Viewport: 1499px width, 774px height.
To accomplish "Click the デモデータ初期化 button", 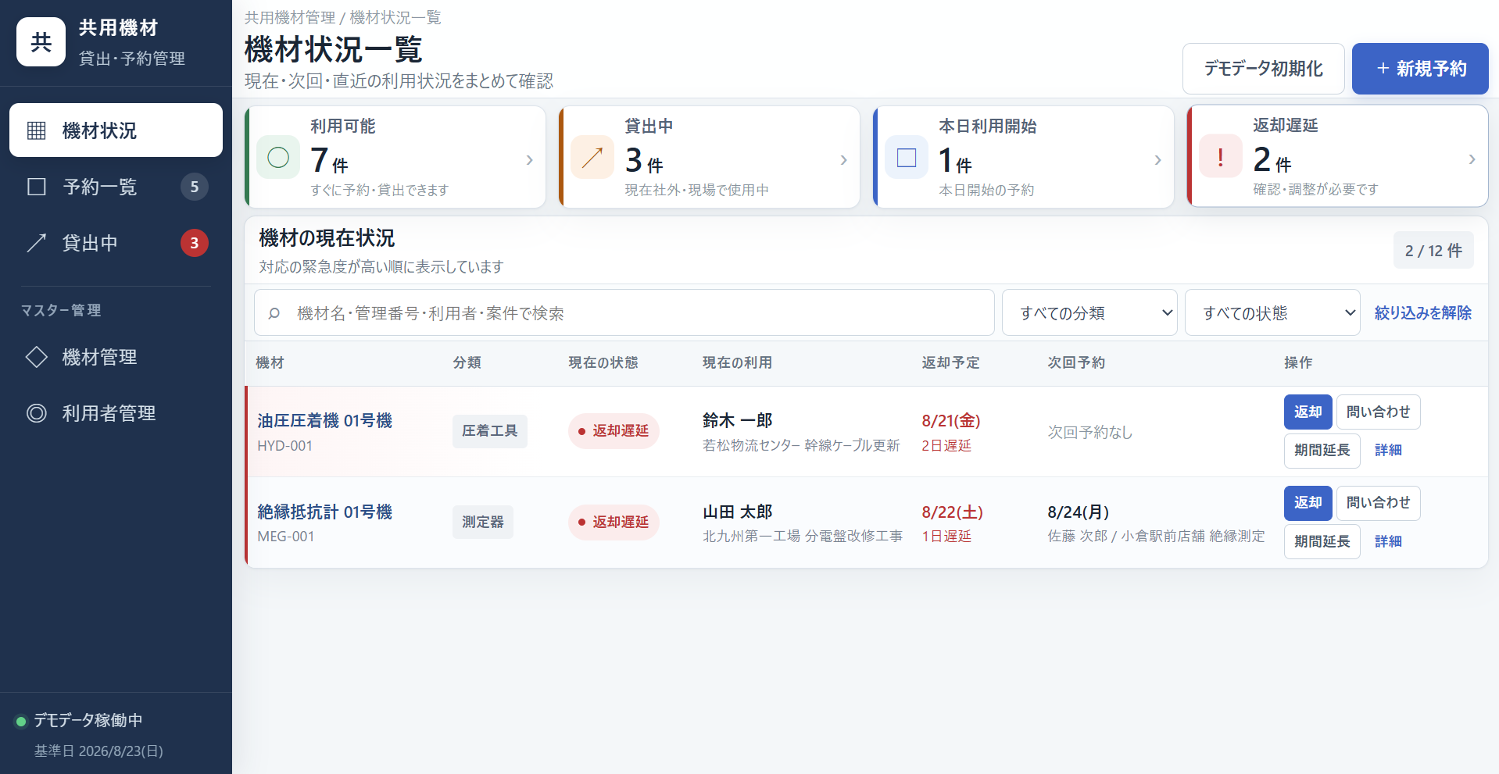I will tap(1263, 69).
